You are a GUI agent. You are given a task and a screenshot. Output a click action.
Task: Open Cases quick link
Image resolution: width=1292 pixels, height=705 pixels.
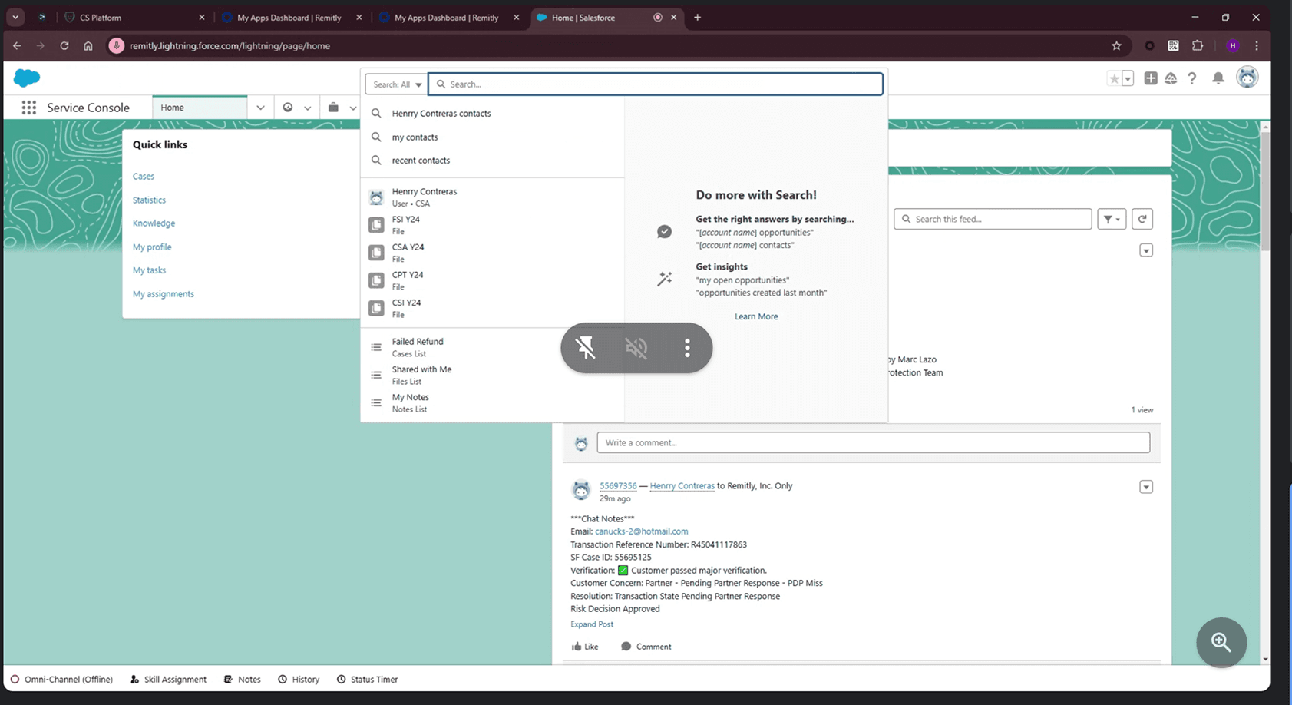(x=144, y=177)
